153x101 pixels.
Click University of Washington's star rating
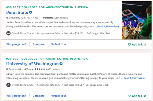pos(40,69)
